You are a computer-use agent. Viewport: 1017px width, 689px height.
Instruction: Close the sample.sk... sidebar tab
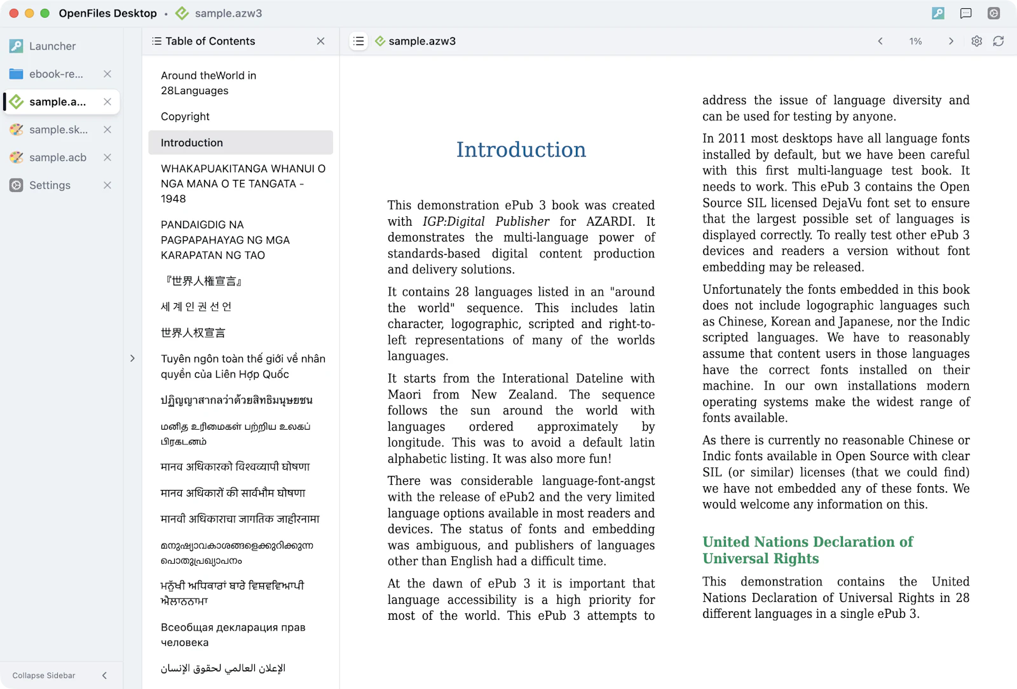click(x=107, y=130)
